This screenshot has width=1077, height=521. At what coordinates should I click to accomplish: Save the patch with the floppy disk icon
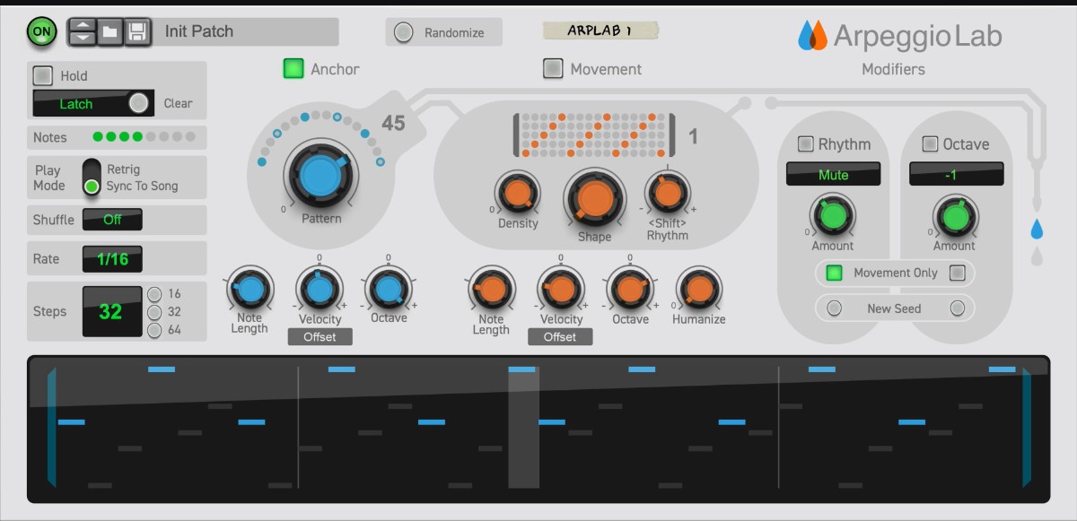(x=136, y=30)
